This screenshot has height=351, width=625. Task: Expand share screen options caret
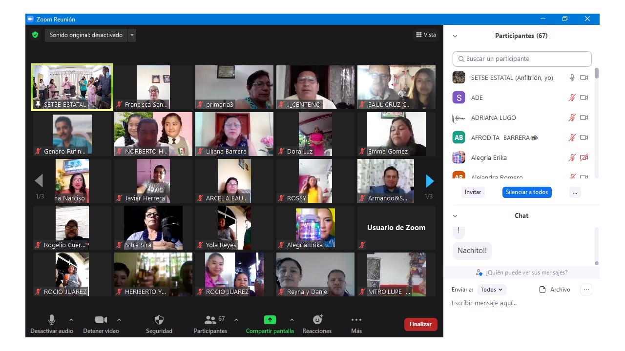click(292, 320)
